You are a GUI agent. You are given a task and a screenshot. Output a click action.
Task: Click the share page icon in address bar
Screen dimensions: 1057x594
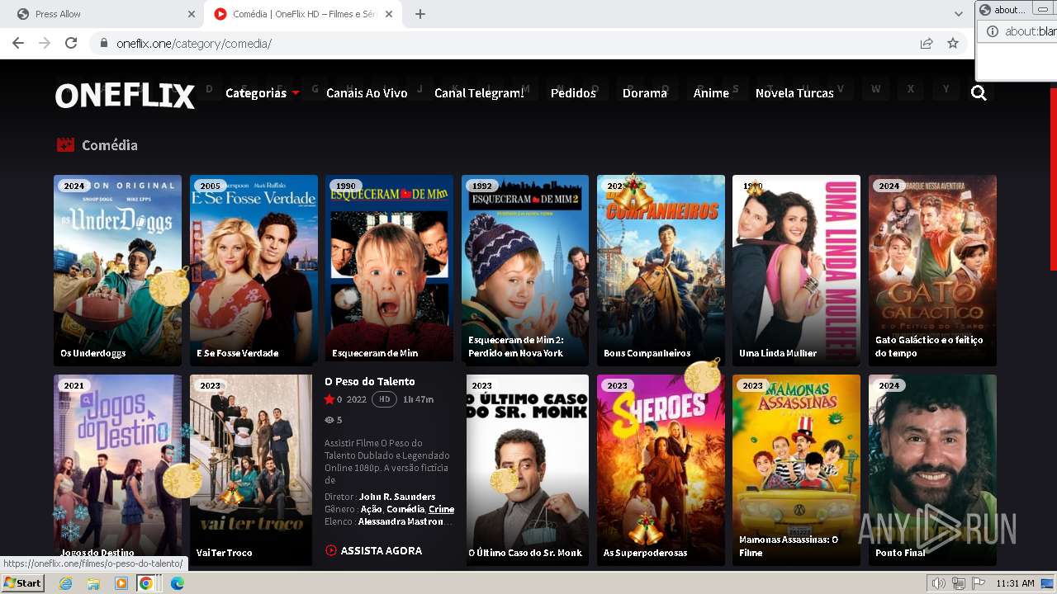[927, 43]
